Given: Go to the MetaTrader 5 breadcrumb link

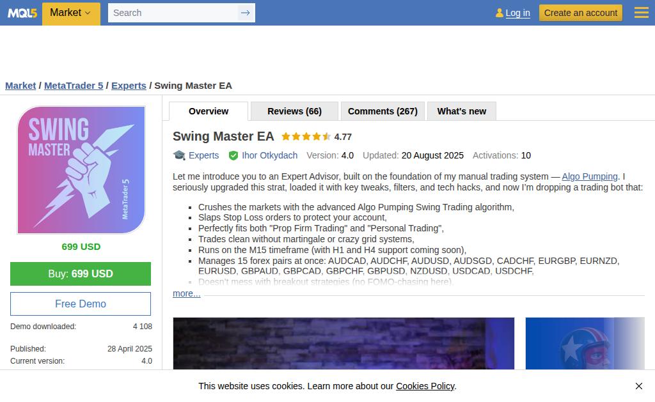Looking at the screenshot, I should pos(74,86).
